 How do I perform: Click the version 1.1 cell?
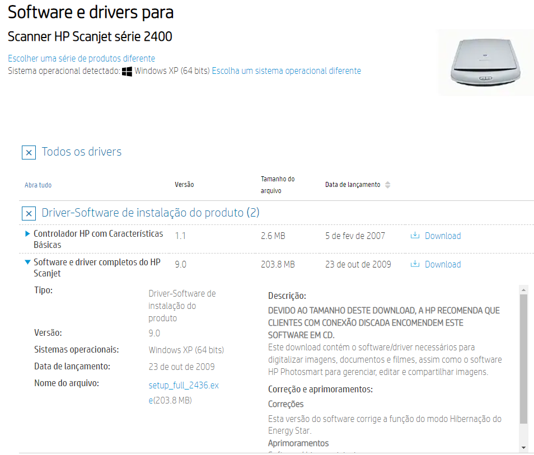pyautogui.click(x=180, y=236)
